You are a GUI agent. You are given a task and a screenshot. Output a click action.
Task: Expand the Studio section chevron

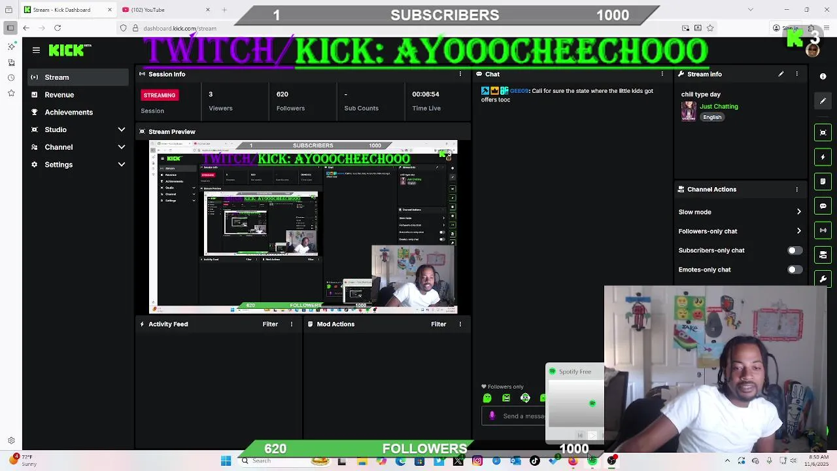121,130
